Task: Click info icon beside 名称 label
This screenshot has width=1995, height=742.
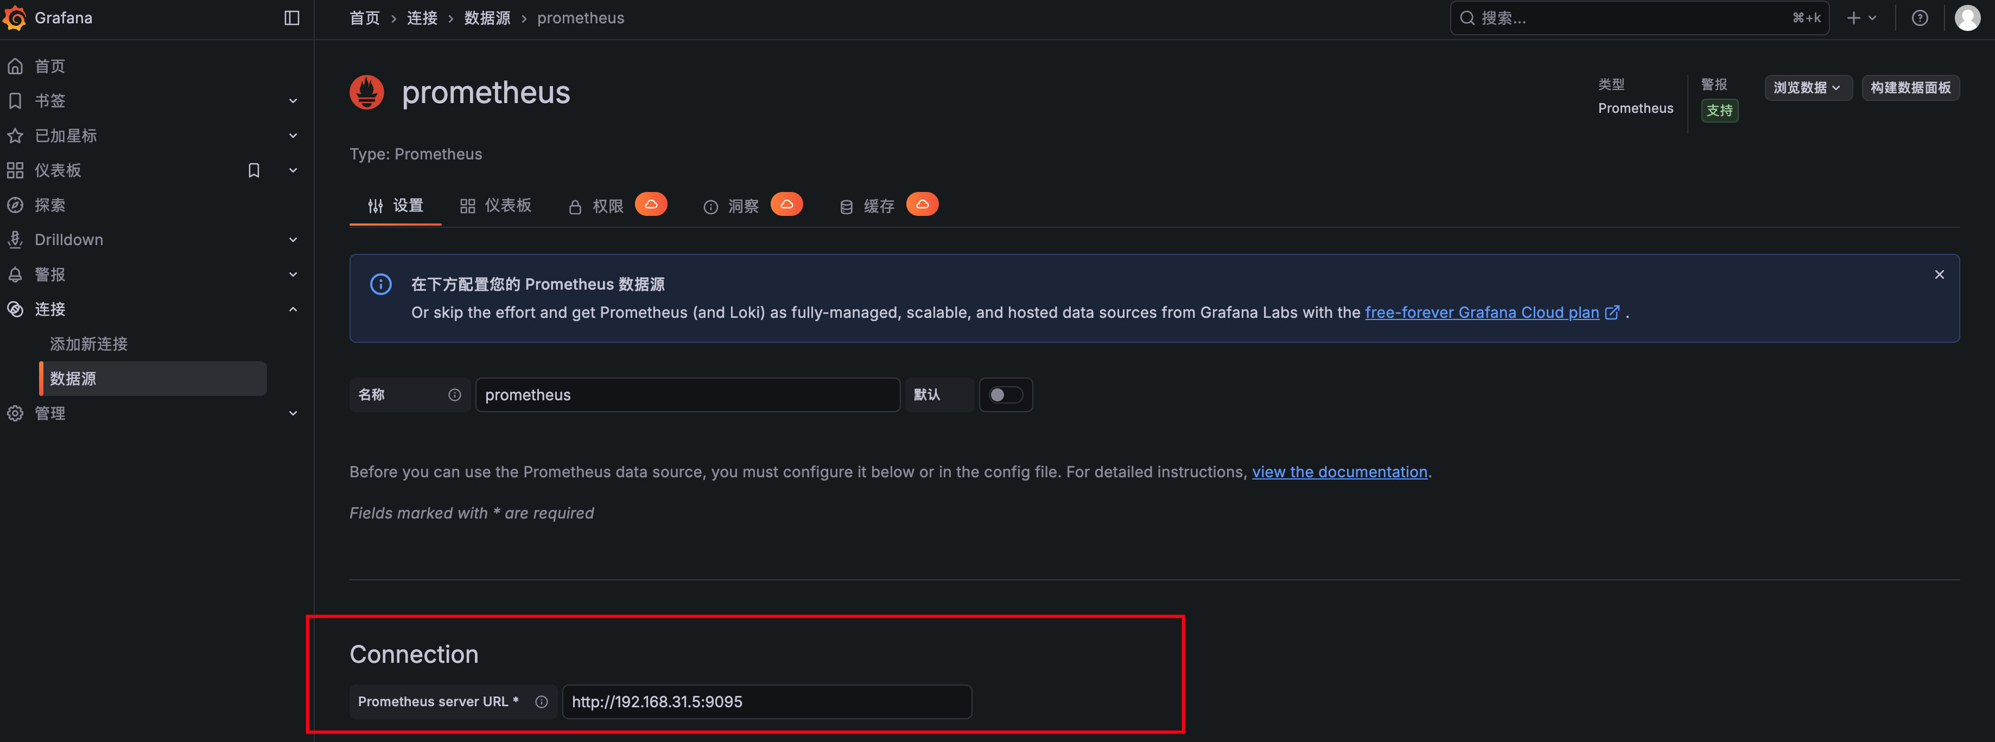Action: pyautogui.click(x=455, y=395)
